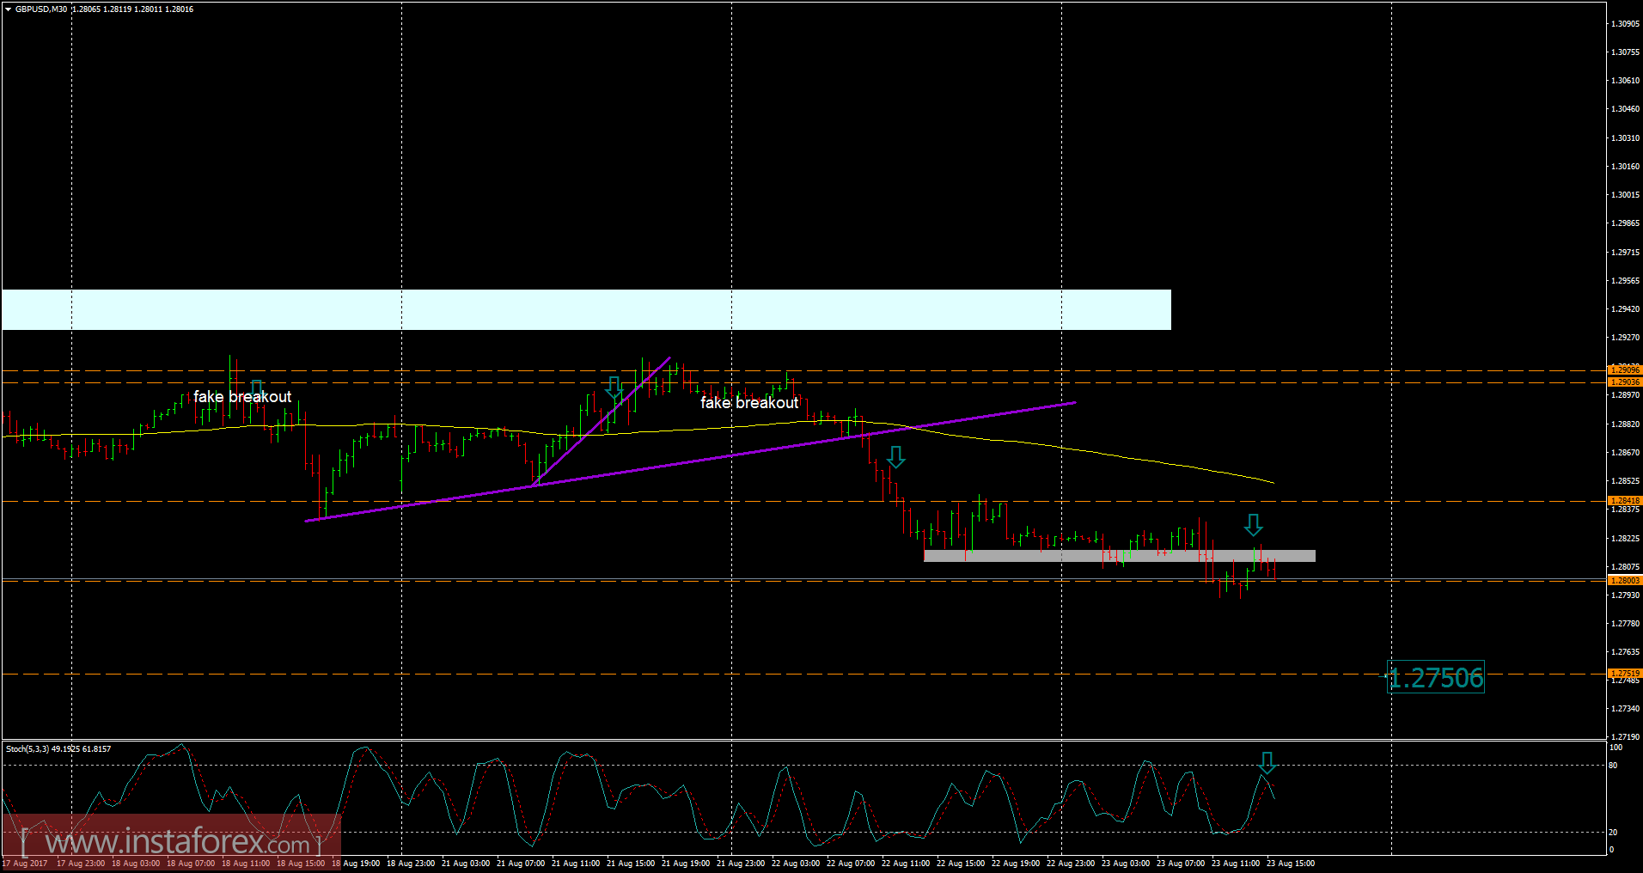Click the orange 1.27519 level tag
The width and height of the screenshot is (1643, 873).
coord(1624,673)
